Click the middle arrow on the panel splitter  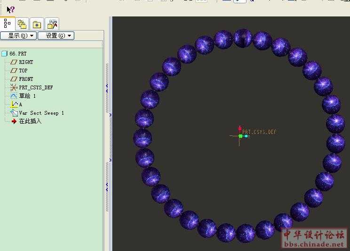click(x=110, y=115)
